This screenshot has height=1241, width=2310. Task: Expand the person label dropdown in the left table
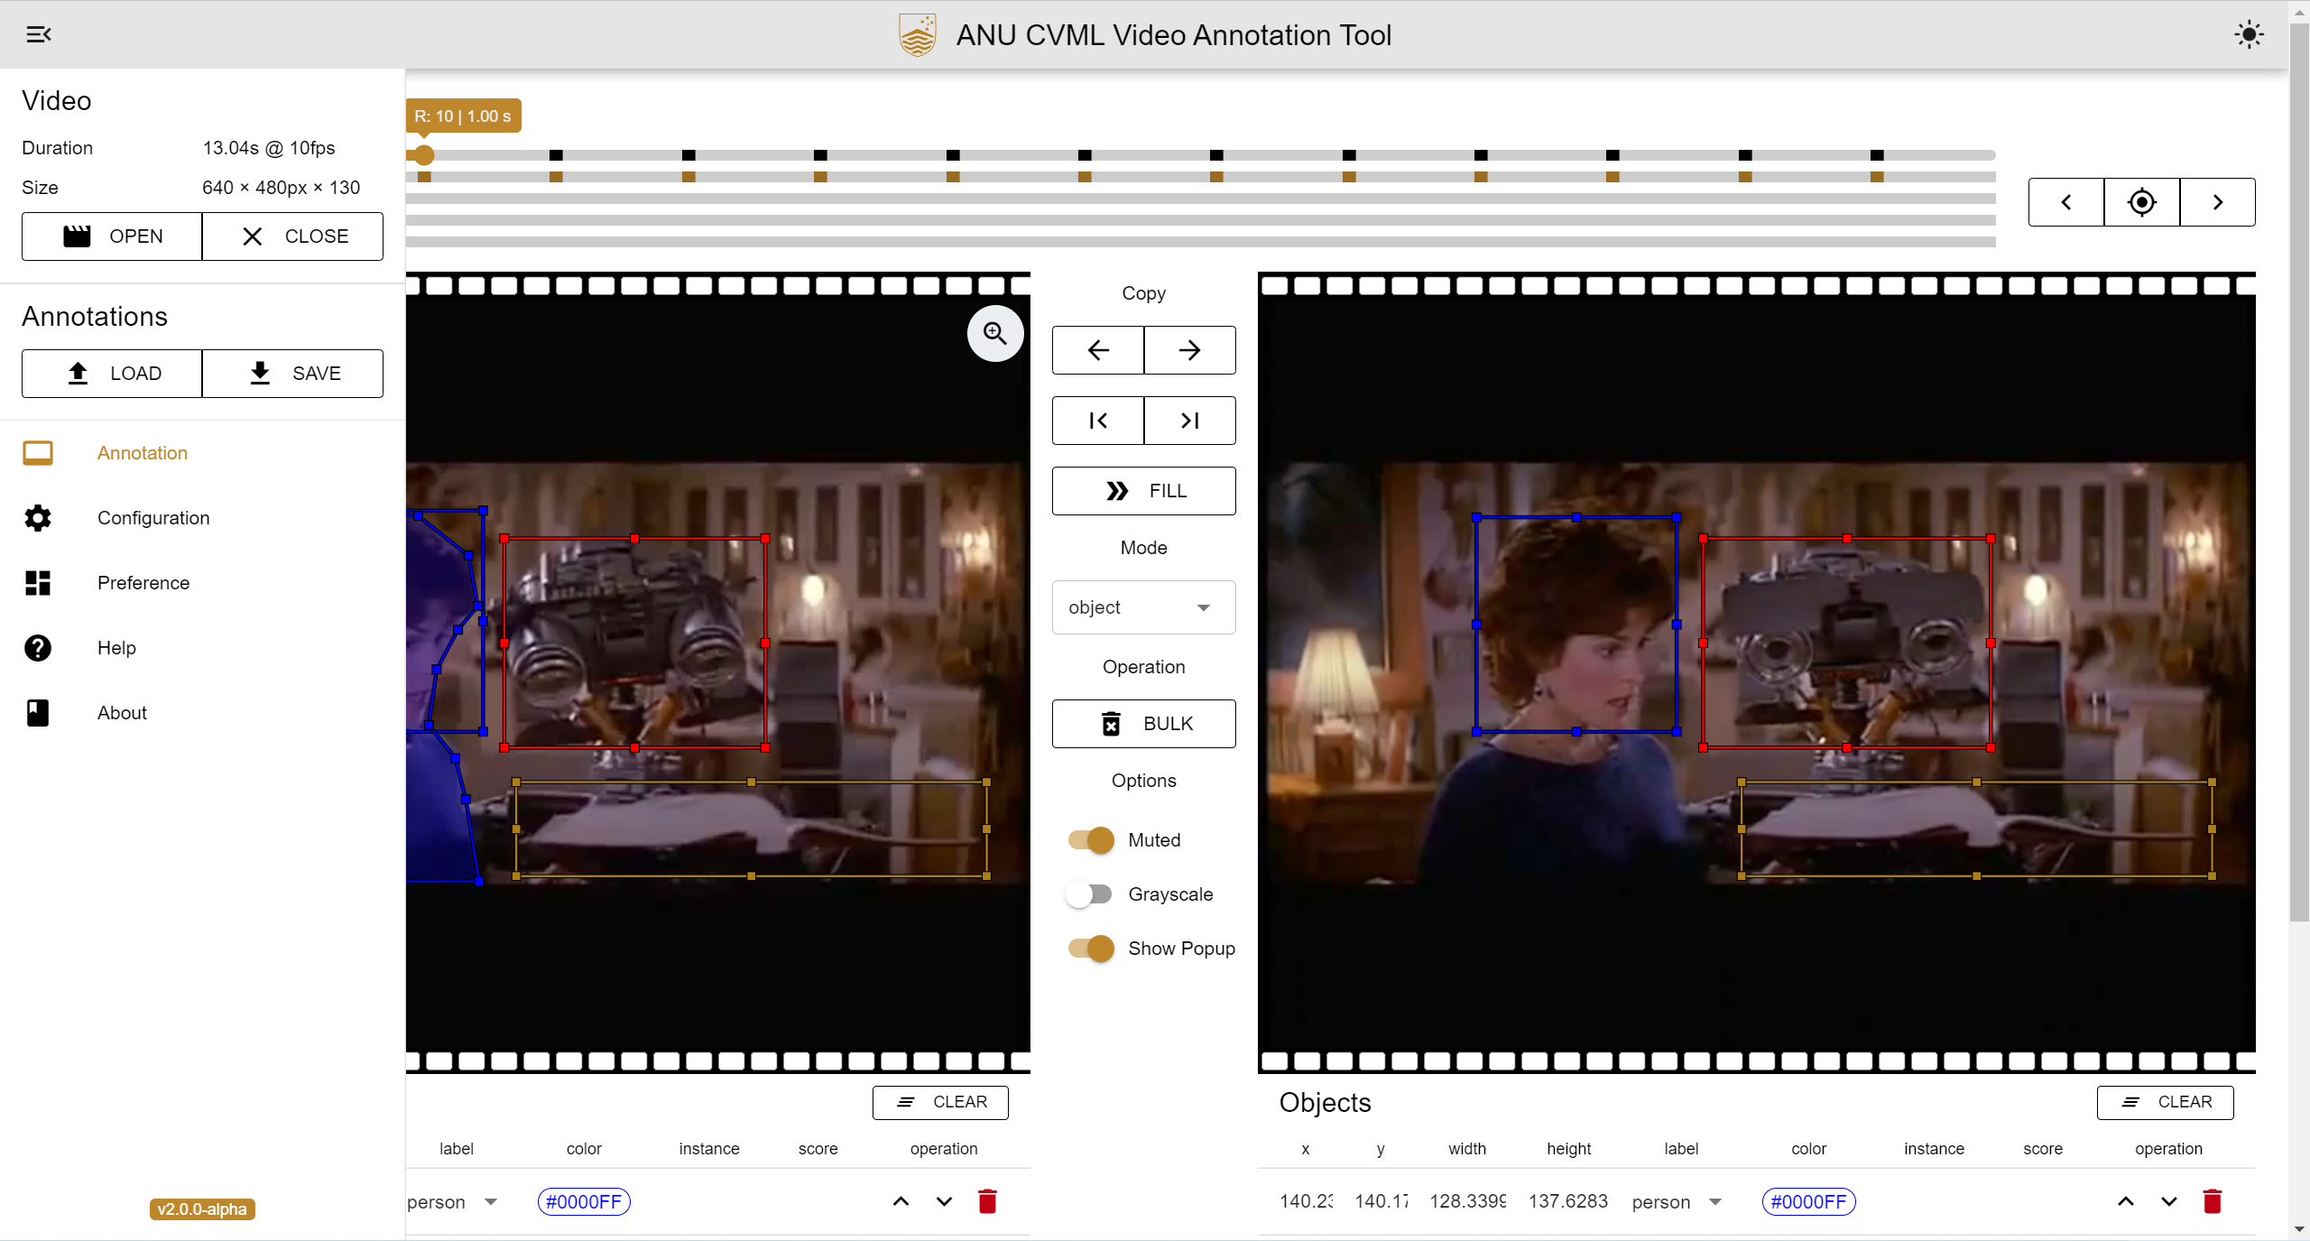pos(491,1201)
